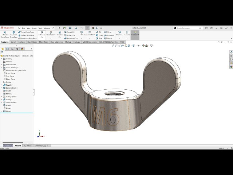Select the Extruded Boss/Base tool
This screenshot has width=233, height=175.
click(x=5, y=35)
